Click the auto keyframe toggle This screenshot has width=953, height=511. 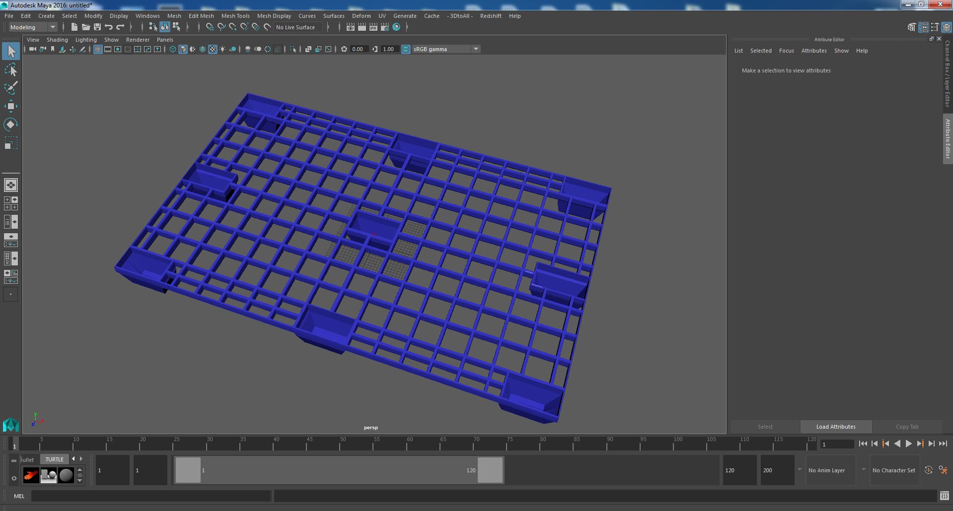point(929,470)
